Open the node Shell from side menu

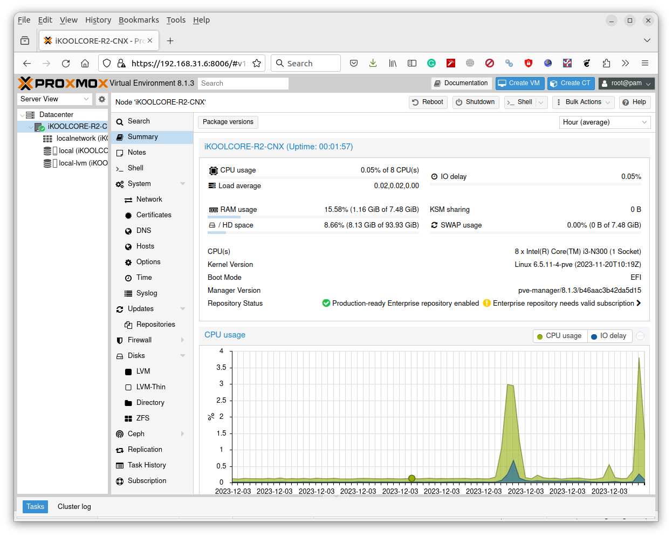[135, 168]
